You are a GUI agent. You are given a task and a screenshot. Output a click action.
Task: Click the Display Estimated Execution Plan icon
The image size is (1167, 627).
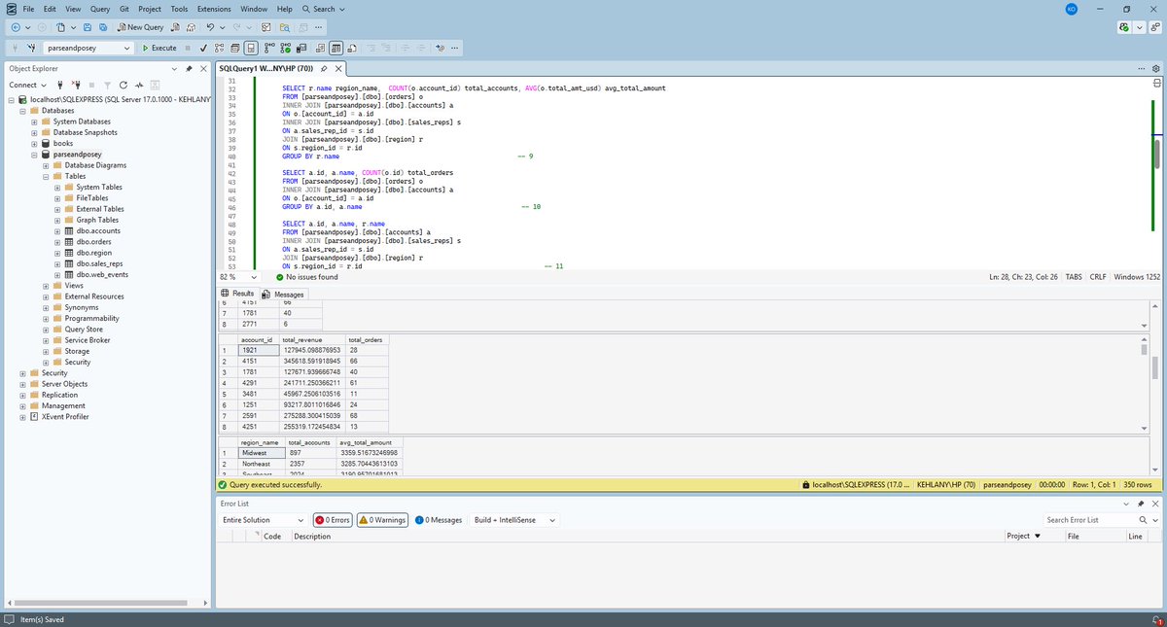[220, 48]
